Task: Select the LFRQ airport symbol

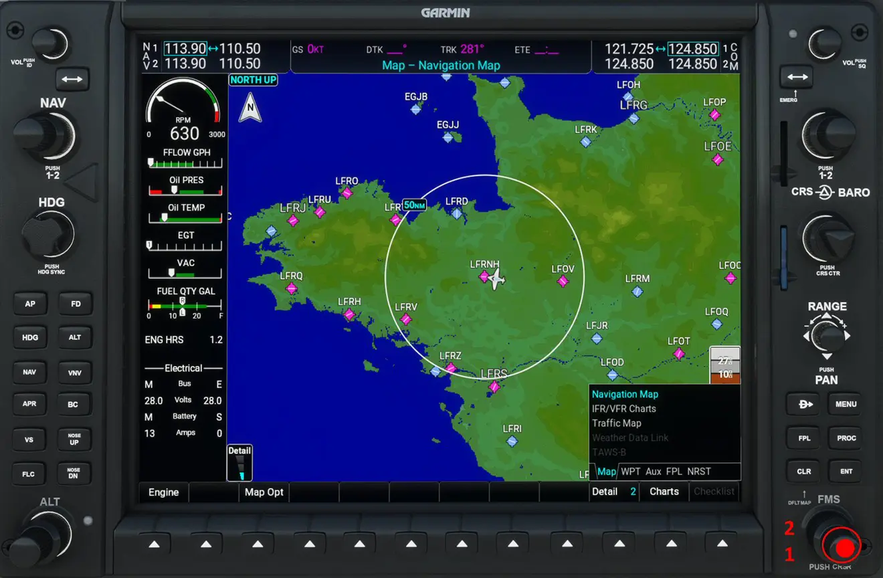Action: tap(291, 288)
